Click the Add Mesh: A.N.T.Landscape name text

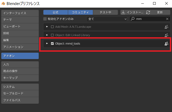(73, 27)
